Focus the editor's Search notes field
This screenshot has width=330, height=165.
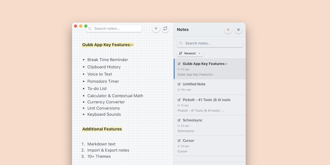[x=116, y=29]
